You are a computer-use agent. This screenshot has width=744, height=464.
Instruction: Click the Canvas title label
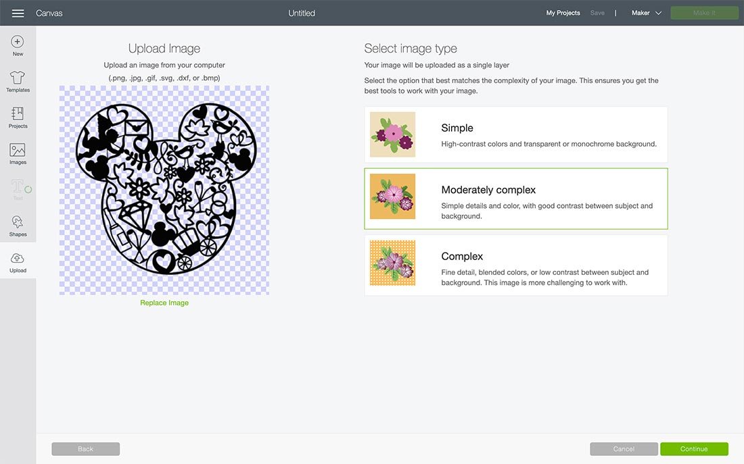click(49, 14)
